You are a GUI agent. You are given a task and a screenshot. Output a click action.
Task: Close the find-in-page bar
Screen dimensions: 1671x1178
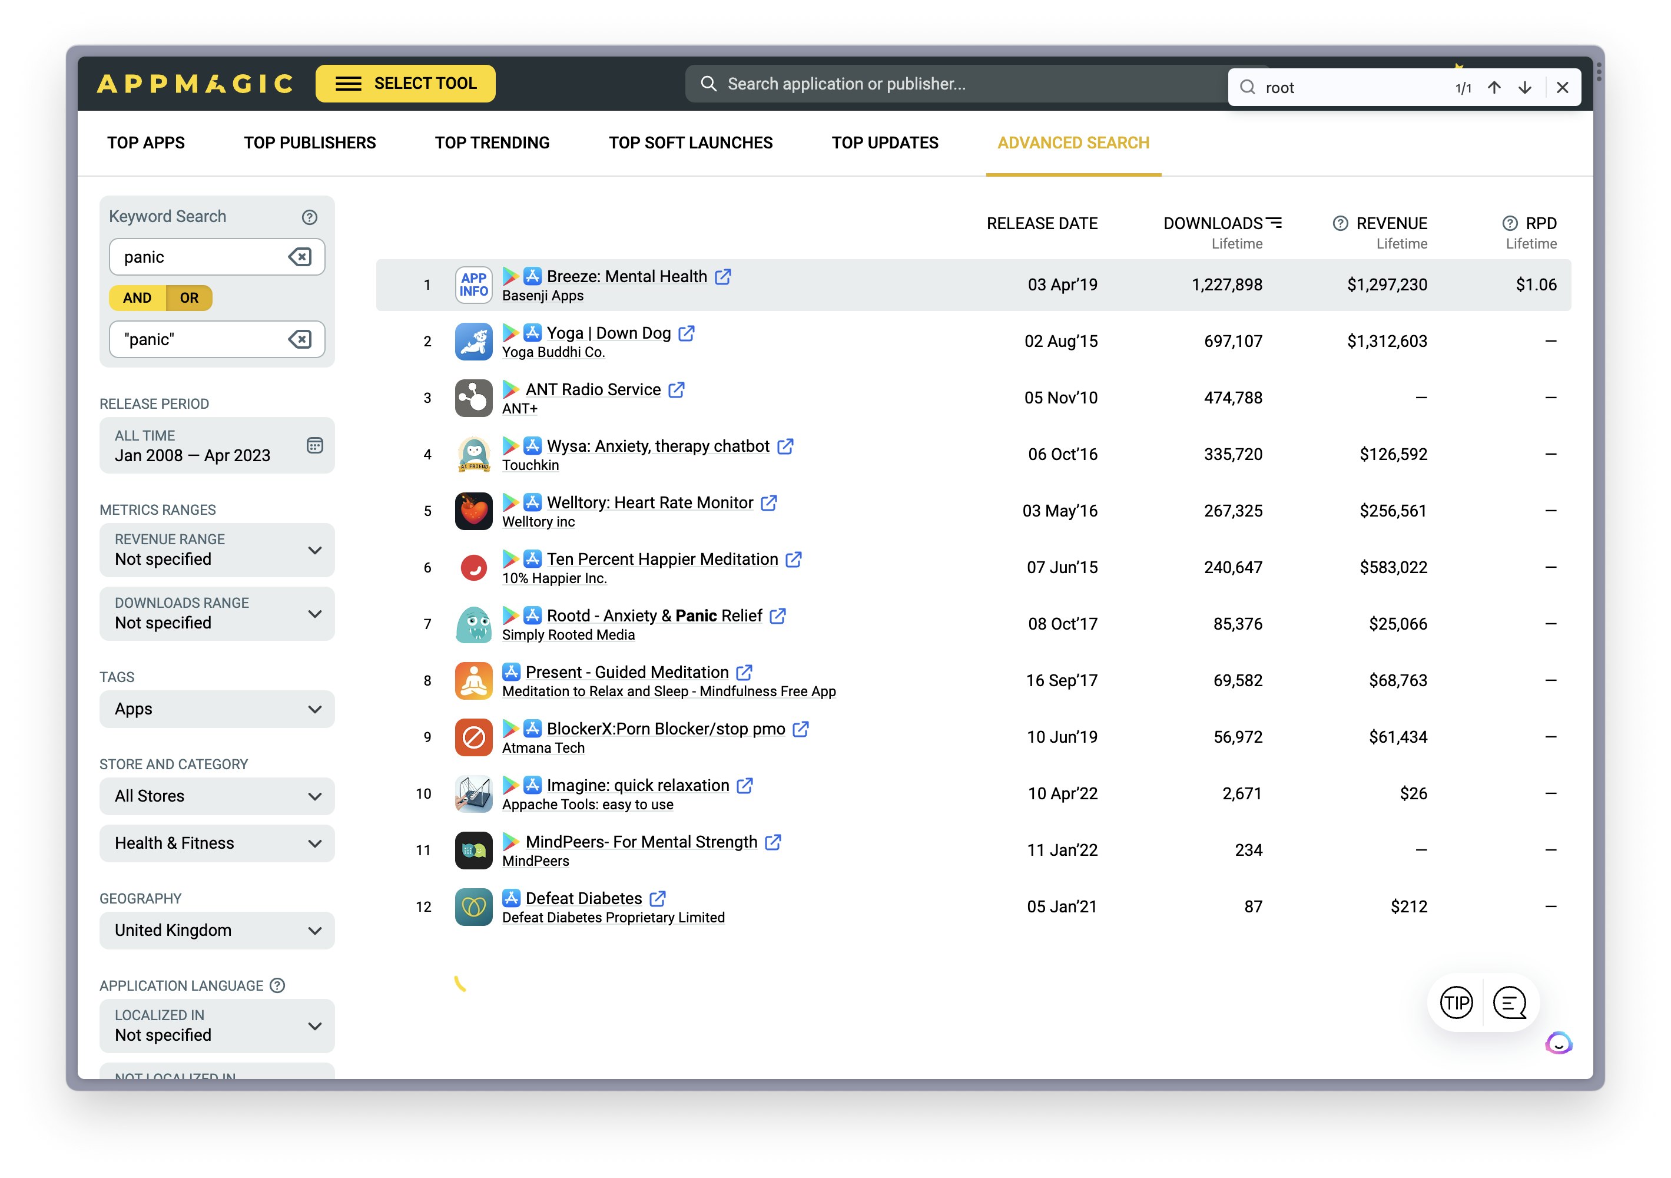1563,87
